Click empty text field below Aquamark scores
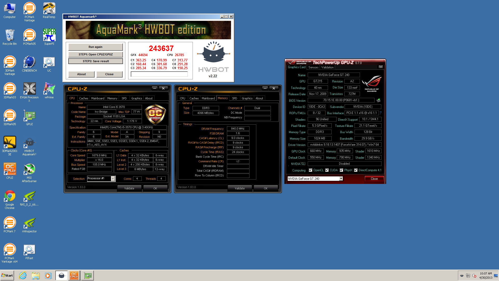The width and height of the screenshot is (499, 281). point(159,74)
